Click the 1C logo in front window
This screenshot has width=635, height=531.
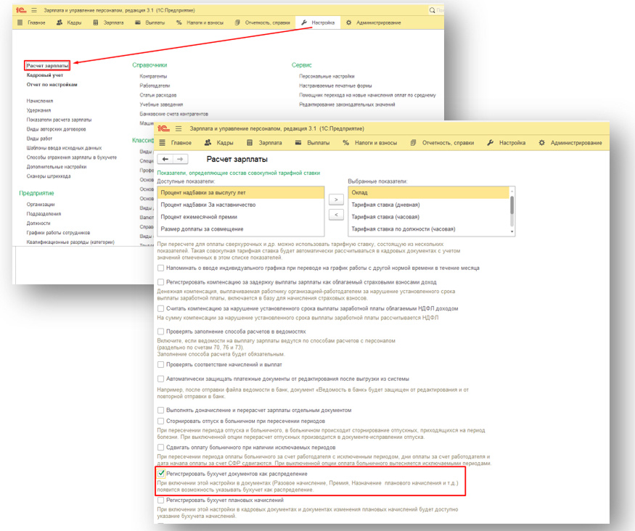[x=163, y=128]
